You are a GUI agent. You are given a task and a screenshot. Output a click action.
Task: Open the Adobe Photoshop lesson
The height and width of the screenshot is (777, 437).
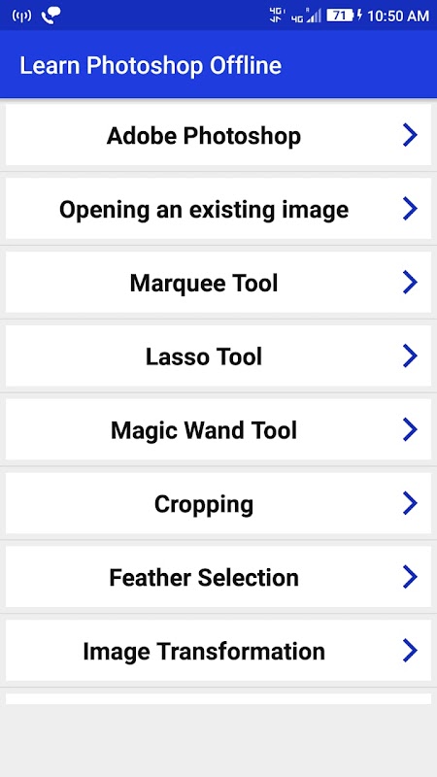pos(218,135)
